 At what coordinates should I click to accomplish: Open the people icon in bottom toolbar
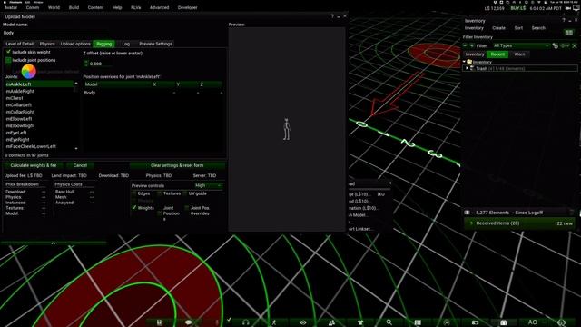[x=331, y=322]
